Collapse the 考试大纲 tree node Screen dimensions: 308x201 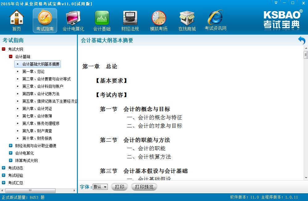4,49
